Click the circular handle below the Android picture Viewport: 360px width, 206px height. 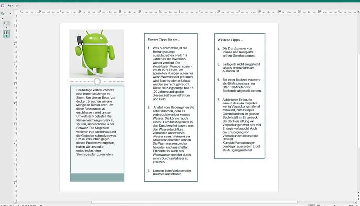tap(97, 81)
